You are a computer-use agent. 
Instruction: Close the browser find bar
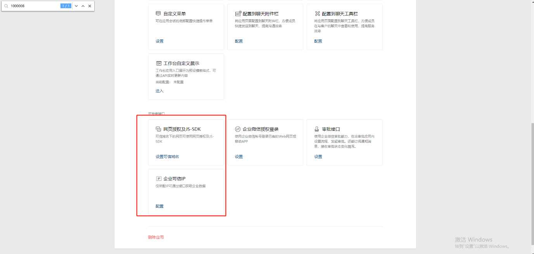90,6
